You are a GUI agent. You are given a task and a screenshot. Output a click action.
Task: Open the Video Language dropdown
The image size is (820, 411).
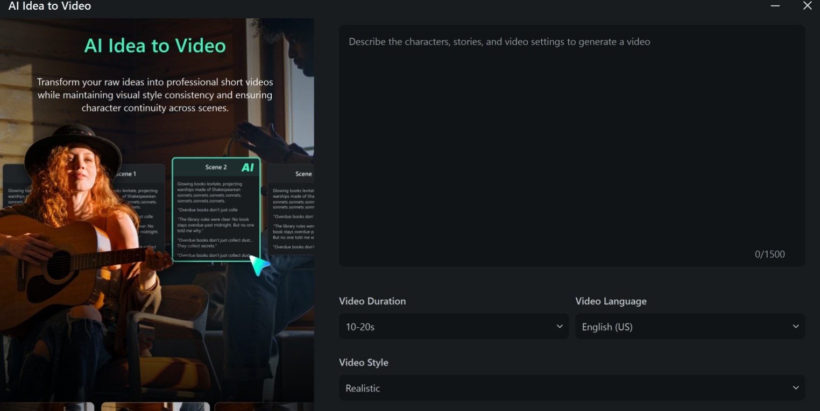690,327
